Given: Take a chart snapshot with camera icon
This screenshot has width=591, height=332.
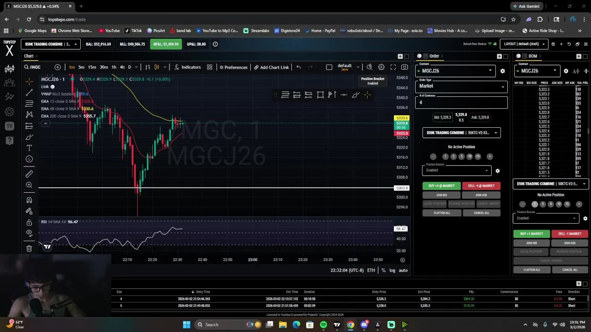Looking at the screenshot, I should [404, 67].
